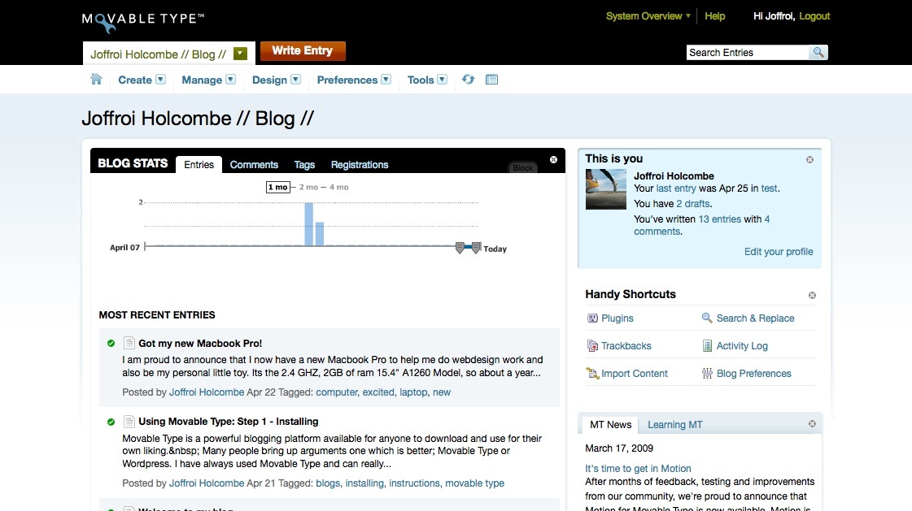
Task: Click the Import Content shortcut icon
Action: (x=592, y=374)
